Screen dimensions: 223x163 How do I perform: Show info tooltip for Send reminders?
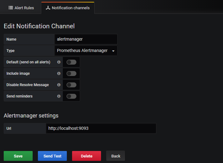click(59, 96)
